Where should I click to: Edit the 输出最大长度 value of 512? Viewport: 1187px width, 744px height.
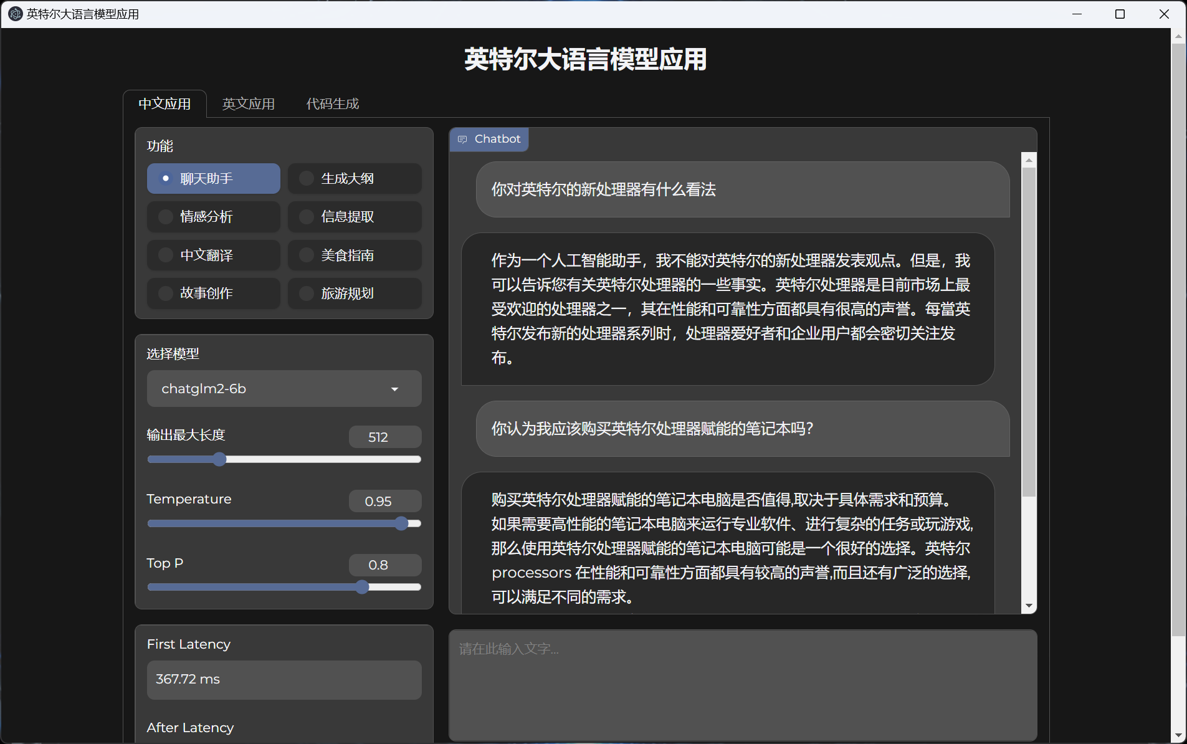(x=384, y=437)
